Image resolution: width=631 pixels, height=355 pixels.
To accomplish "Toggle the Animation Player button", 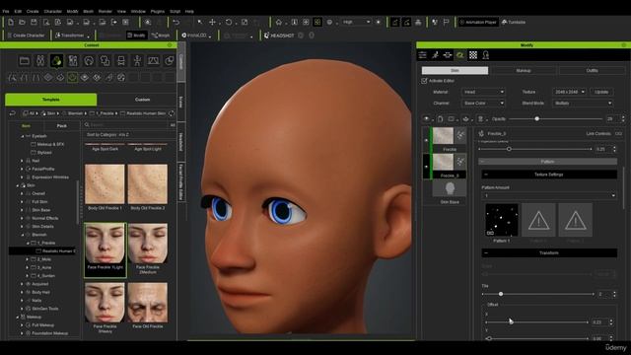I will pos(478,22).
